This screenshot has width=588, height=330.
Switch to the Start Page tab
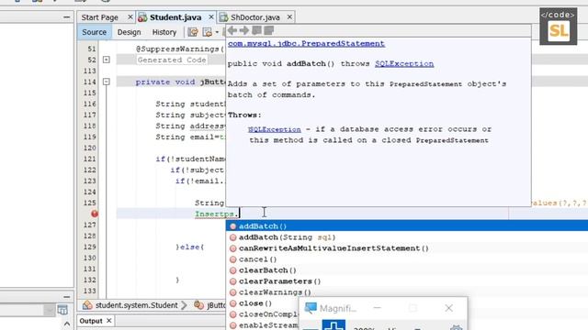point(100,17)
